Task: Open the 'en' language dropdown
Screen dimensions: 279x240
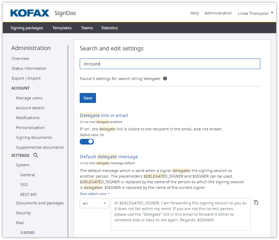Action: click(95, 203)
